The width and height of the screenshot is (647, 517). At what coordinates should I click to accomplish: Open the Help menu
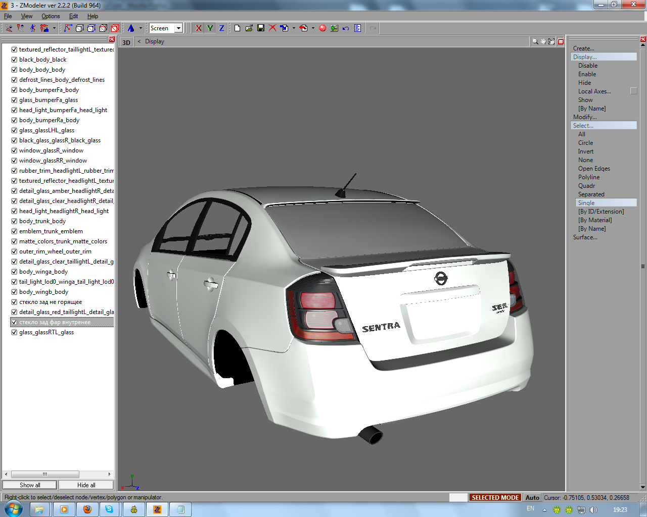(x=93, y=16)
